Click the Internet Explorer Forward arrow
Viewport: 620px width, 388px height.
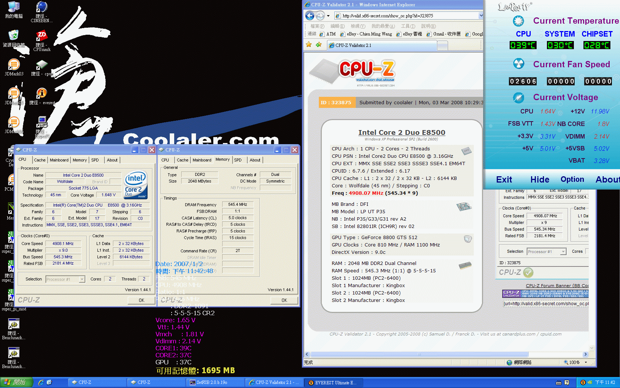point(320,16)
